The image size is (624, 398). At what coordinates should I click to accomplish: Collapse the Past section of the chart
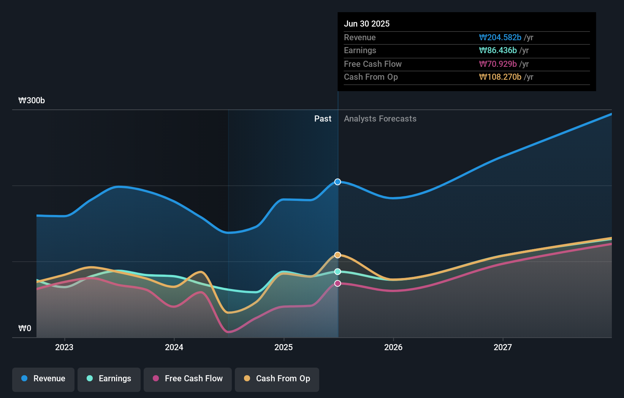323,118
